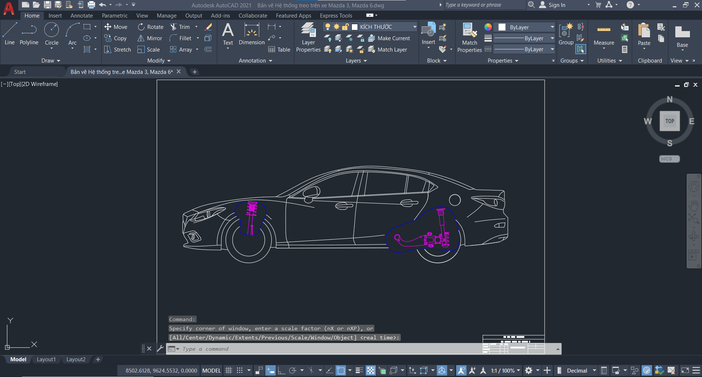Image resolution: width=702 pixels, height=377 pixels.
Task: Toggle snap mode in status bar
Action: 239,370
